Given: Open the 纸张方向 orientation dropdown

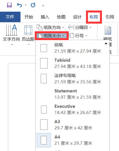Looking at the screenshot, I should (50, 28).
